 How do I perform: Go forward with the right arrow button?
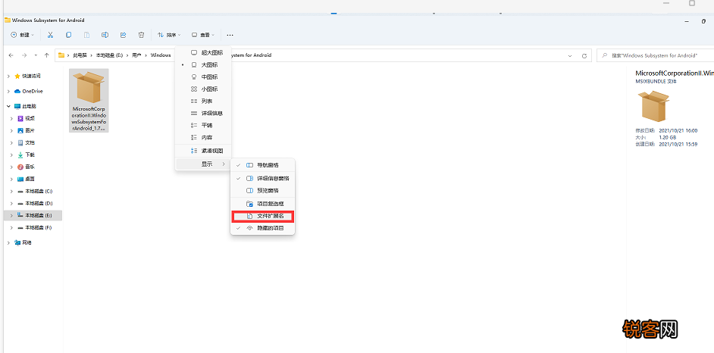pos(24,55)
